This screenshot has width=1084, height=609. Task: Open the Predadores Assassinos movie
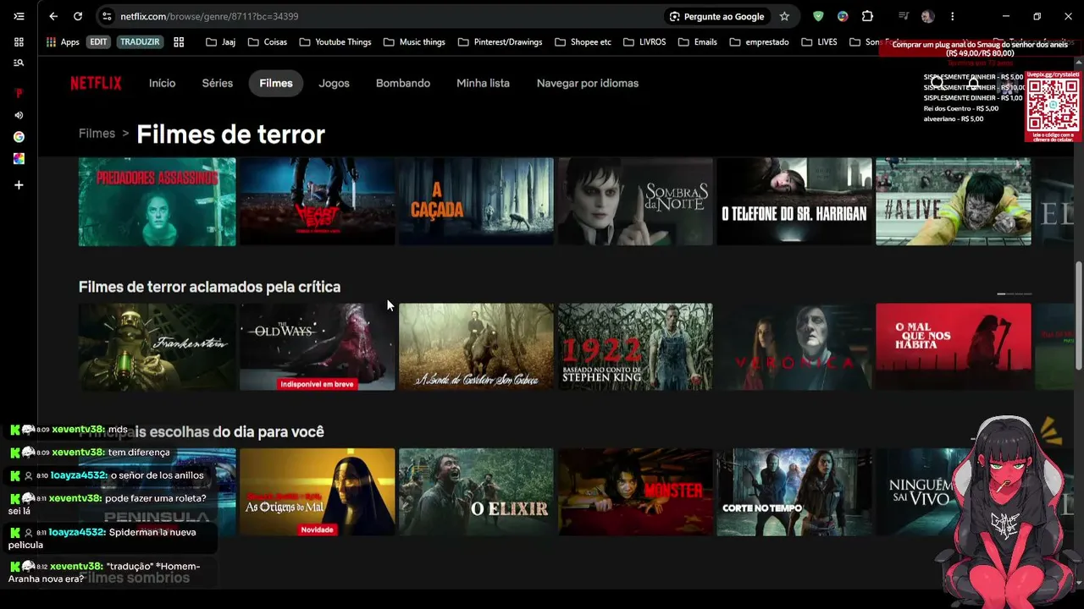[157, 201]
